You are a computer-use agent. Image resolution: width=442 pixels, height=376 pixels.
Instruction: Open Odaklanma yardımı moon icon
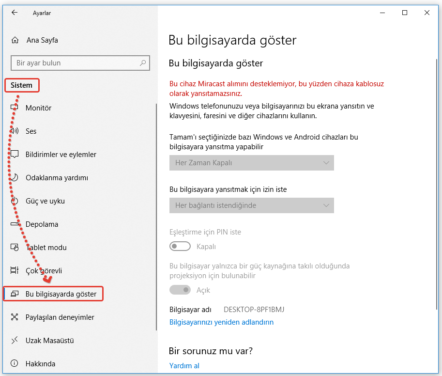(x=15, y=177)
